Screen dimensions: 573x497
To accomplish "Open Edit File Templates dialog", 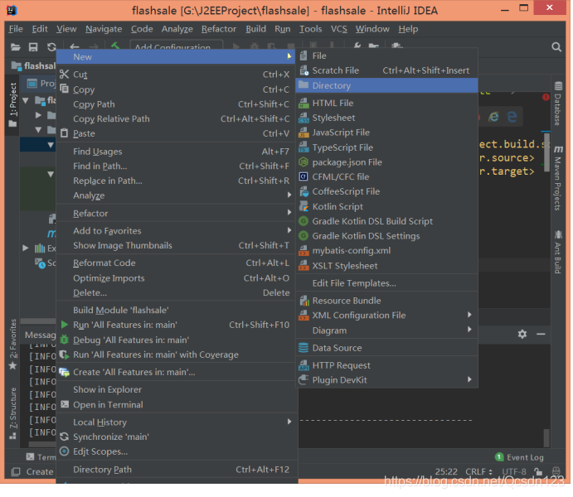I will 386,283.
